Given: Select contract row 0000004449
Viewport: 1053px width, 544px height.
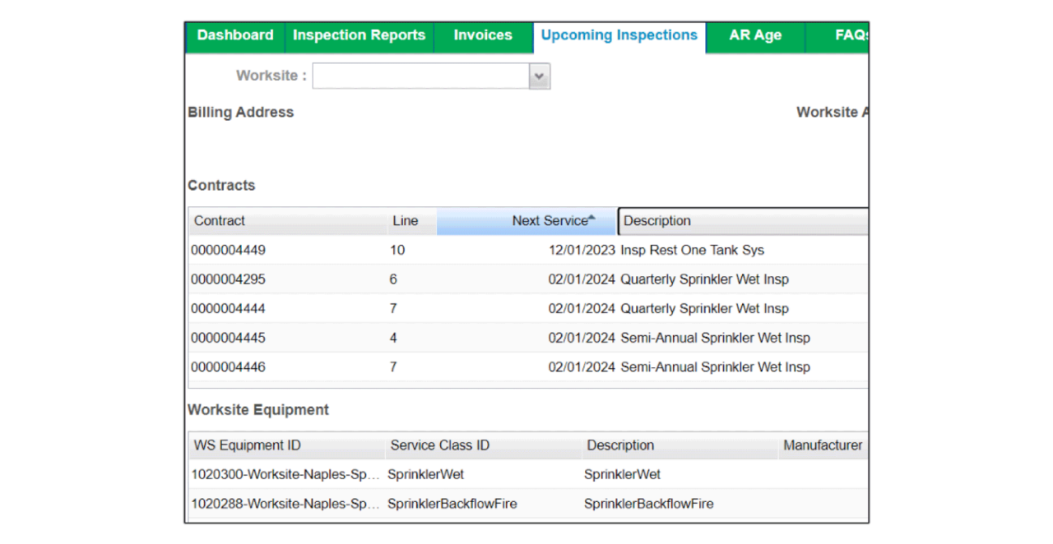Looking at the screenshot, I should click(229, 251).
